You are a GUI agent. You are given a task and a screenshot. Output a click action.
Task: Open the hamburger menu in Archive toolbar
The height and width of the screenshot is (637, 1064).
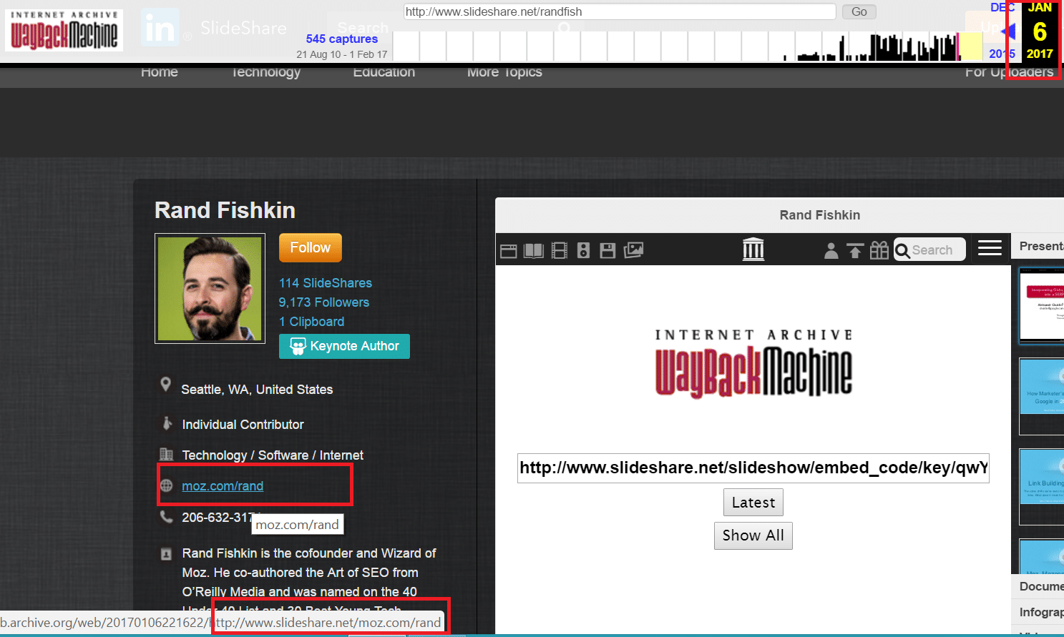pos(990,248)
